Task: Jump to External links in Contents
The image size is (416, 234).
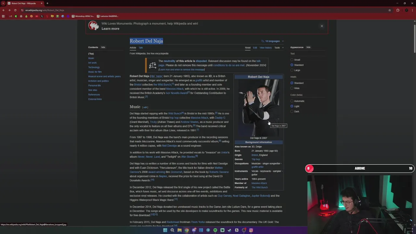Action: click(x=95, y=99)
